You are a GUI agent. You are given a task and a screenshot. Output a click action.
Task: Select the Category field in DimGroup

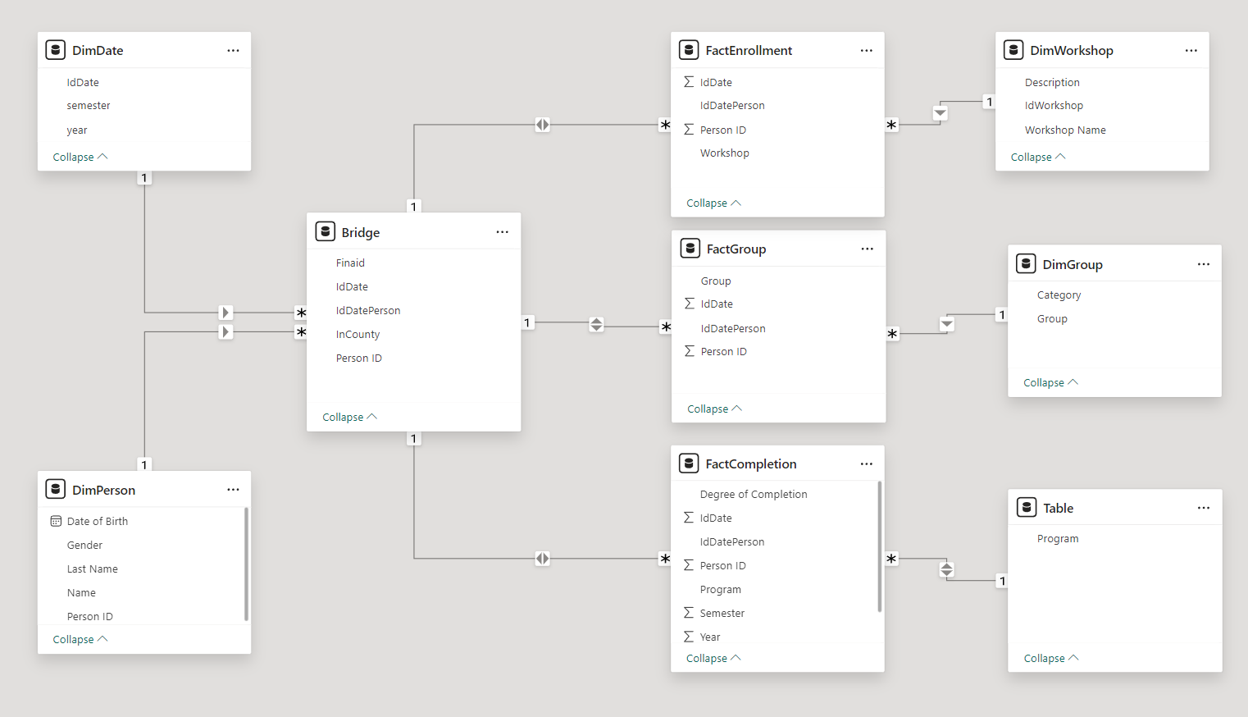pyautogui.click(x=1059, y=295)
